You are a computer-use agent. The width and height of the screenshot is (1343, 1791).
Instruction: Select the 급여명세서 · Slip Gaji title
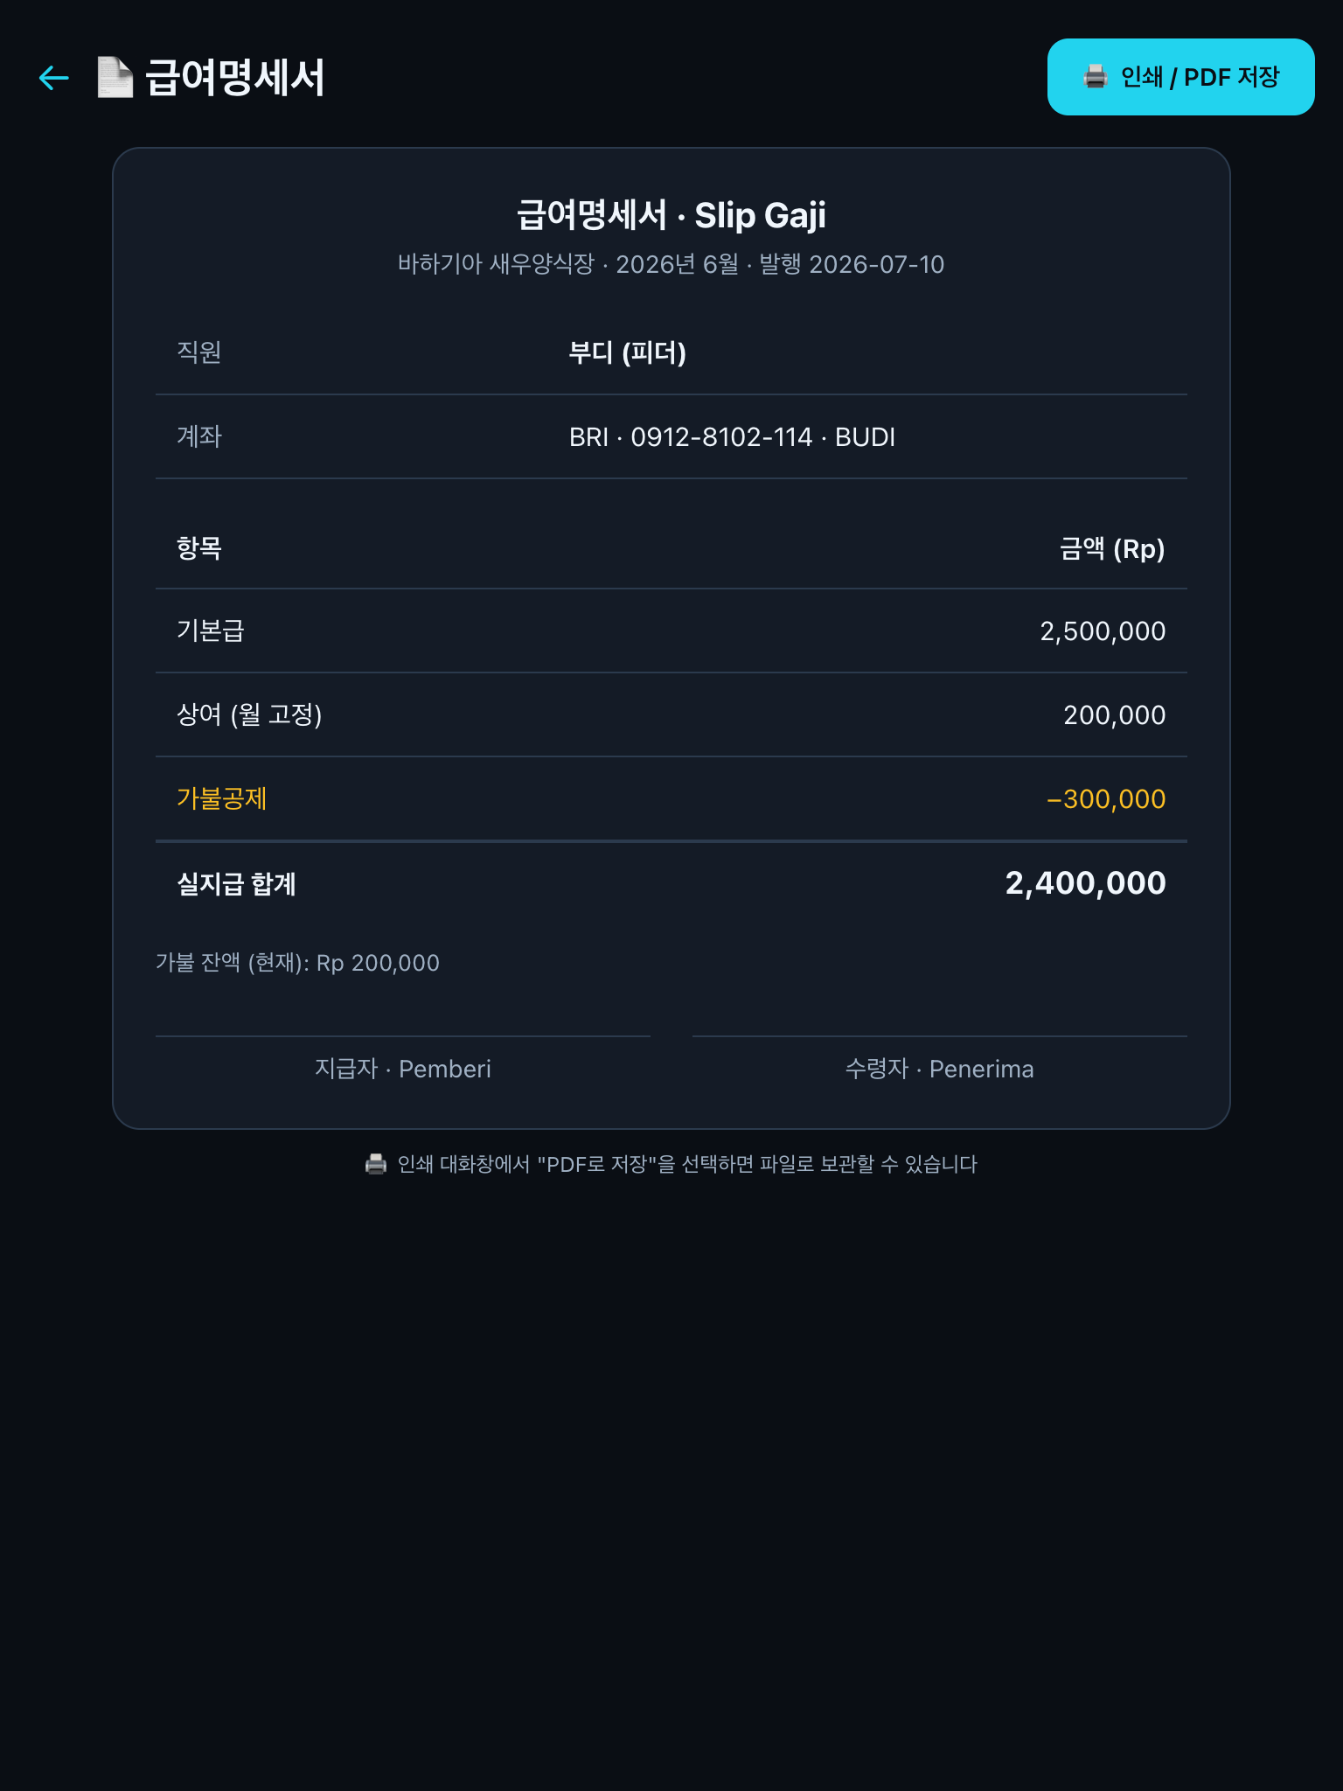(x=671, y=215)
